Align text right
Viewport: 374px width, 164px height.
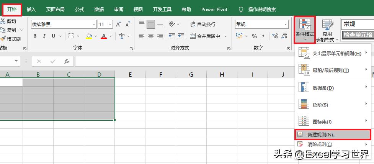160,36
